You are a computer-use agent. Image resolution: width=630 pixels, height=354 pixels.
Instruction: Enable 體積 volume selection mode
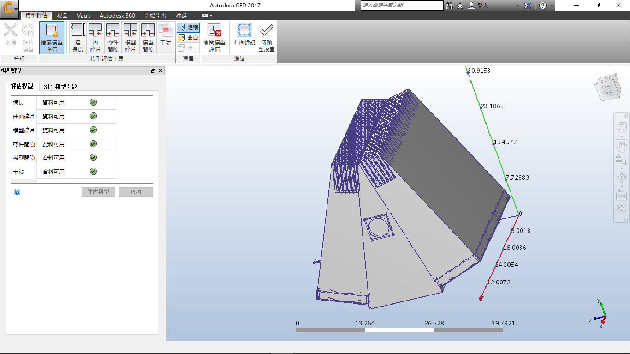[188, 28]
